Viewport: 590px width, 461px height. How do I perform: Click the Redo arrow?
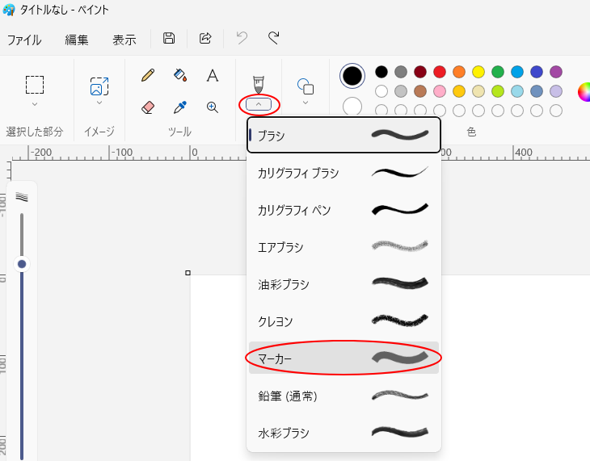click(273, 38)
